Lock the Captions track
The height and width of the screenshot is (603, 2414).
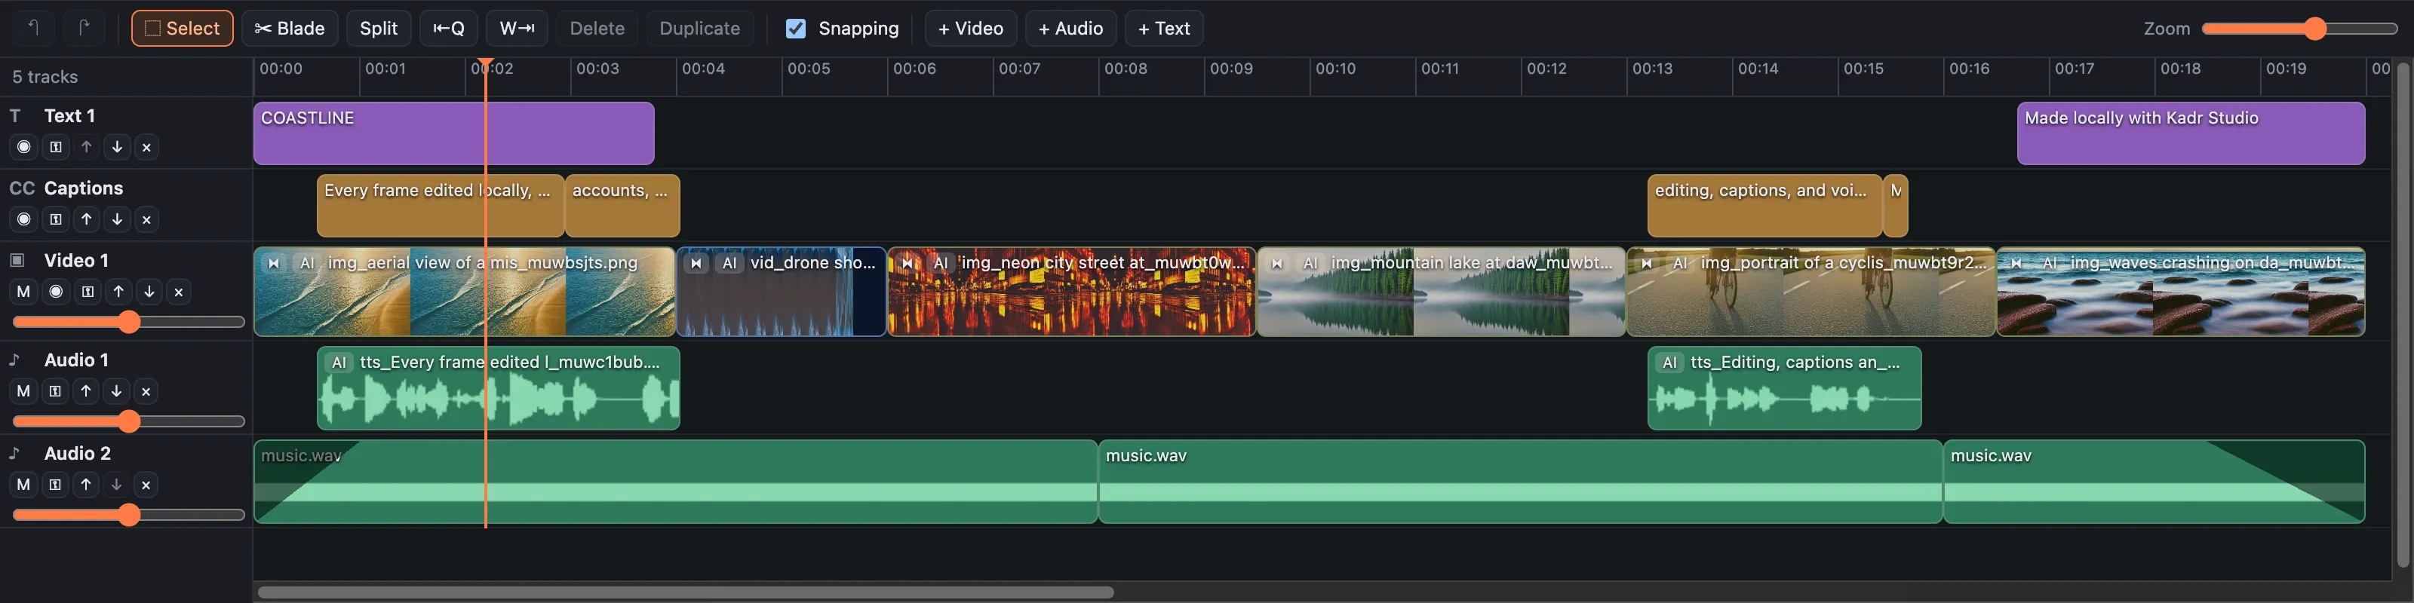pos(55,219)
